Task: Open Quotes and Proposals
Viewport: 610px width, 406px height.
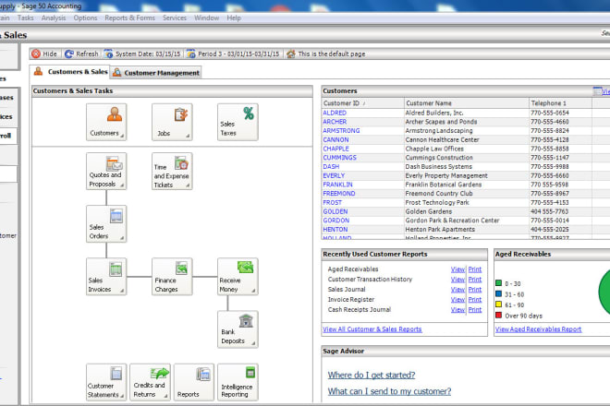Action: tap(106, 171)
